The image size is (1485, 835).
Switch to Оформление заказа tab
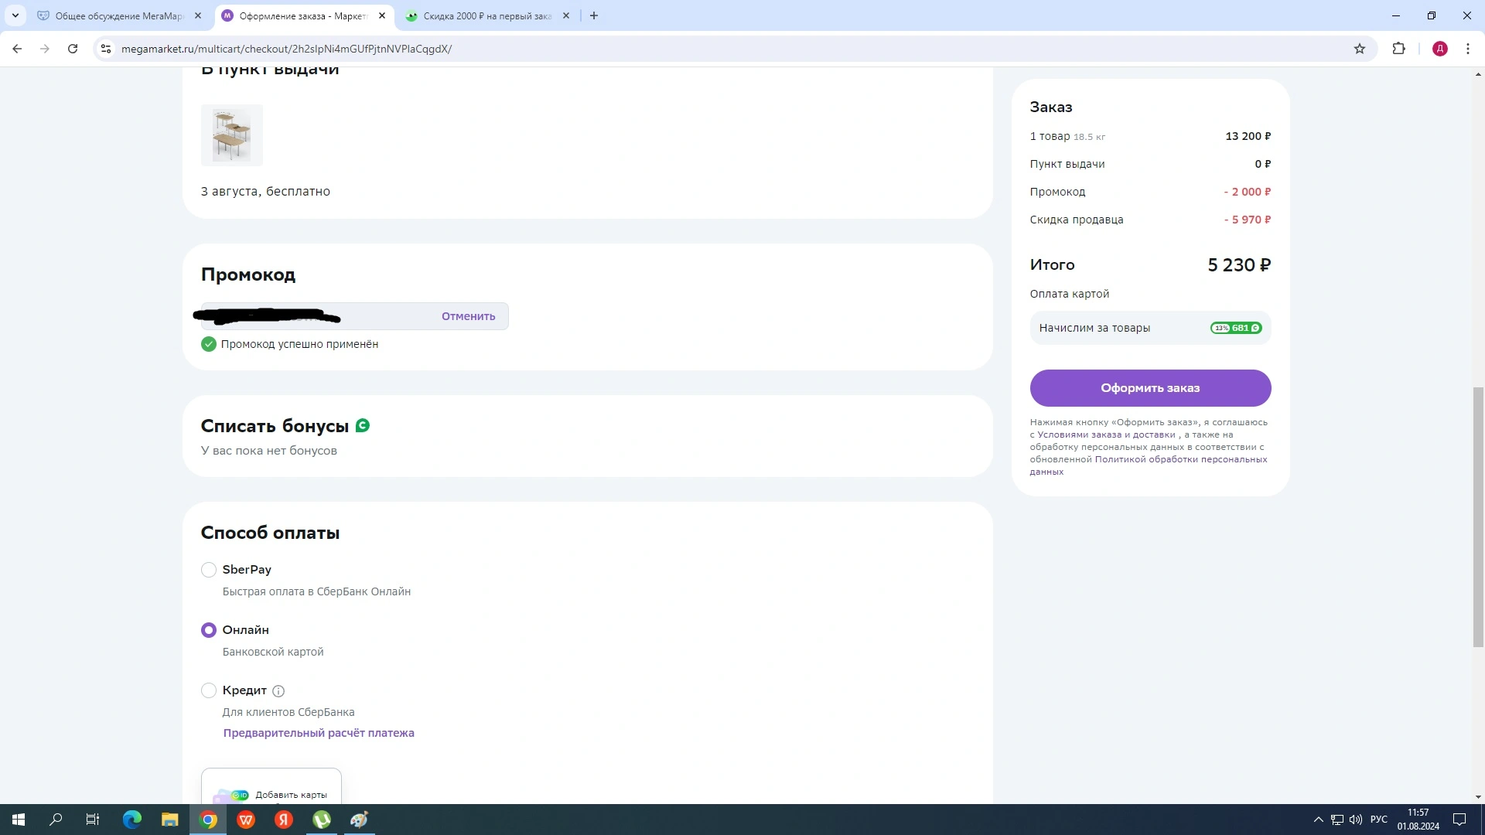click(x=303, y=15)
